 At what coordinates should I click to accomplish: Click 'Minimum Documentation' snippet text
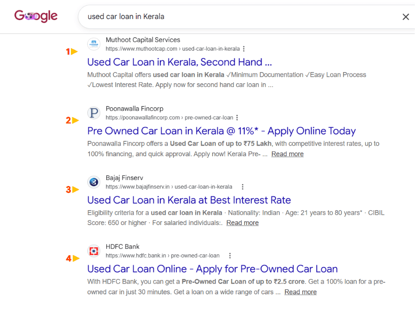pos(267,75)
